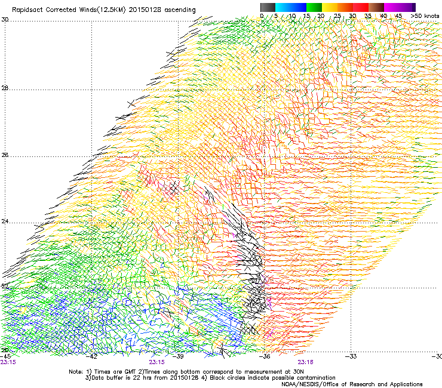Click the purple time '23:15' near -39
This screenshot has width=442, height=388.
pos(156,362)
